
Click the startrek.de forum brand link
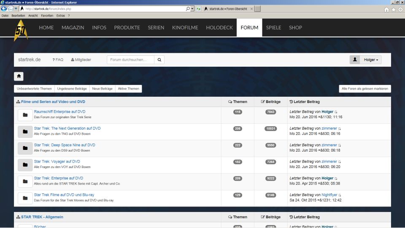pyautogui.click(x=29, y=60)
